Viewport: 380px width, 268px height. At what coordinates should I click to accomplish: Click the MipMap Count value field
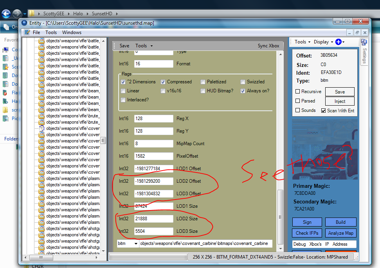tap(154, 144)
